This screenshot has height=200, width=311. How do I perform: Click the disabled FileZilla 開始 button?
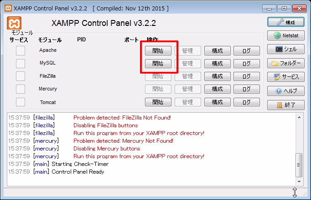click(x=158, y=76)
